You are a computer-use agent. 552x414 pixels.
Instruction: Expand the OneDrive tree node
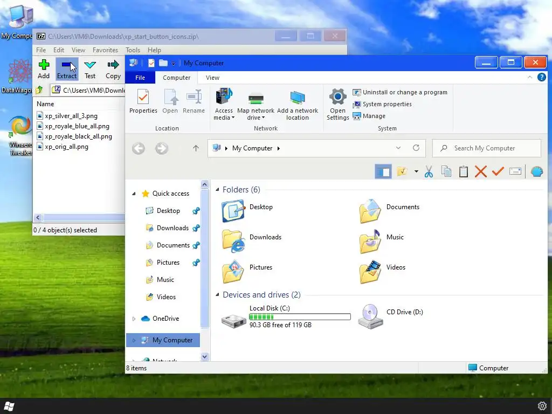[134, 319]
